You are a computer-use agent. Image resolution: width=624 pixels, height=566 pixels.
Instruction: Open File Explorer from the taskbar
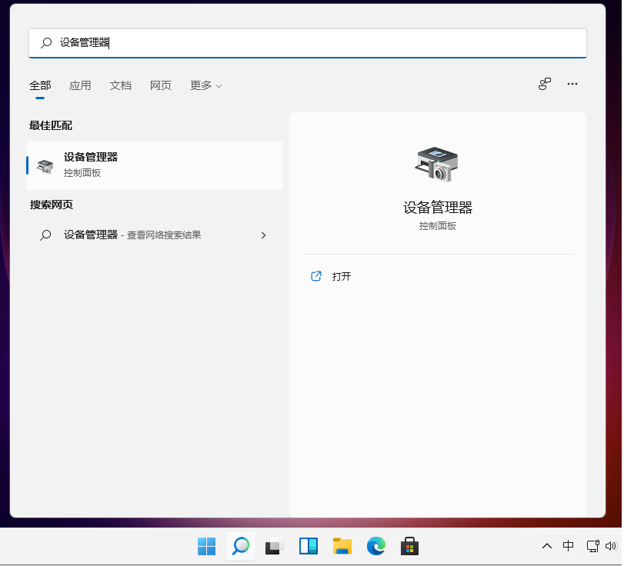tap(342, 546)
